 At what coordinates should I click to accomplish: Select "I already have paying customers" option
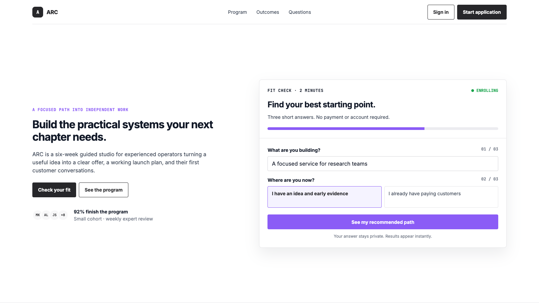[441, 197]
